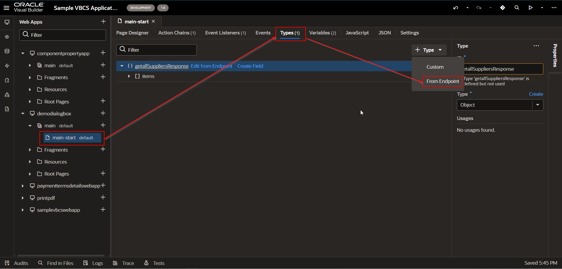The image size is (562, 269).
Task: Open the Layouts icon in left rail
Action: click(7, 95)
